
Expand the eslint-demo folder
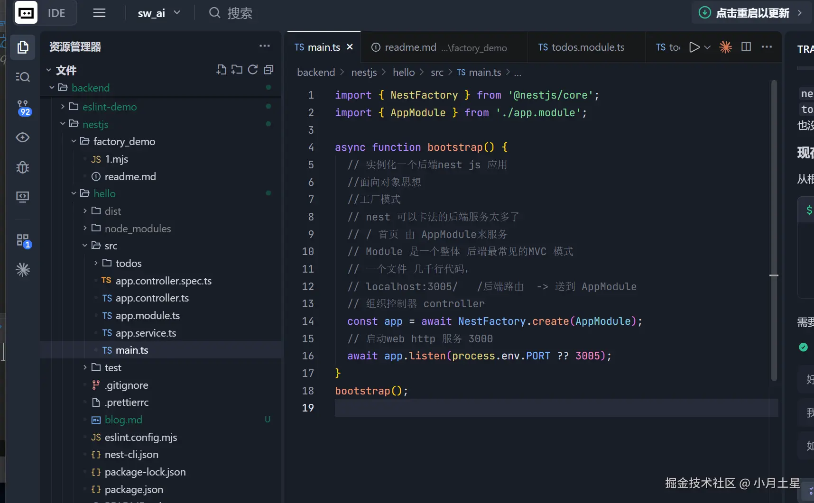tap(63, 107)
